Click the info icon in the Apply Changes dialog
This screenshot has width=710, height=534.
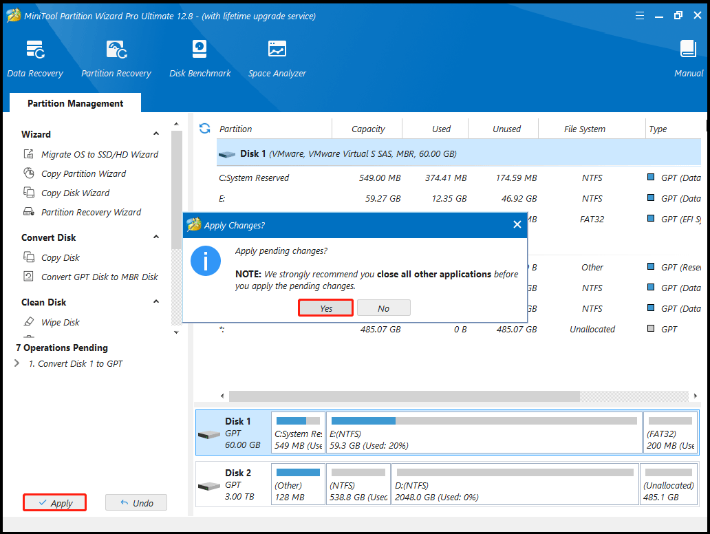[206, 261]
